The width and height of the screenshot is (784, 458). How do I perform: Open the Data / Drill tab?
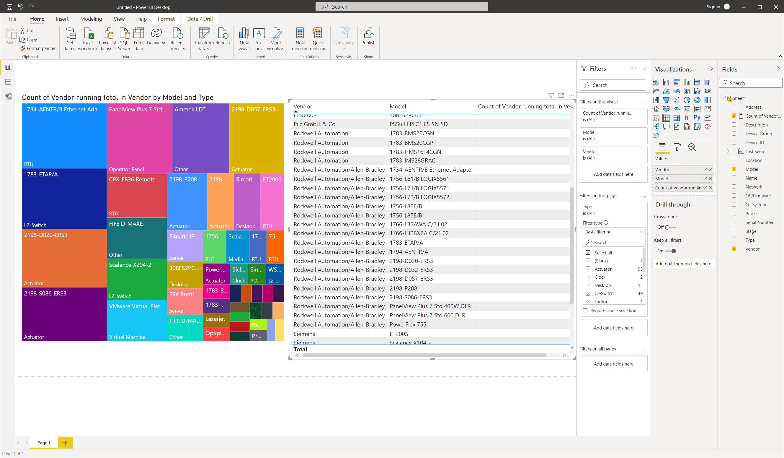(200, 19)
